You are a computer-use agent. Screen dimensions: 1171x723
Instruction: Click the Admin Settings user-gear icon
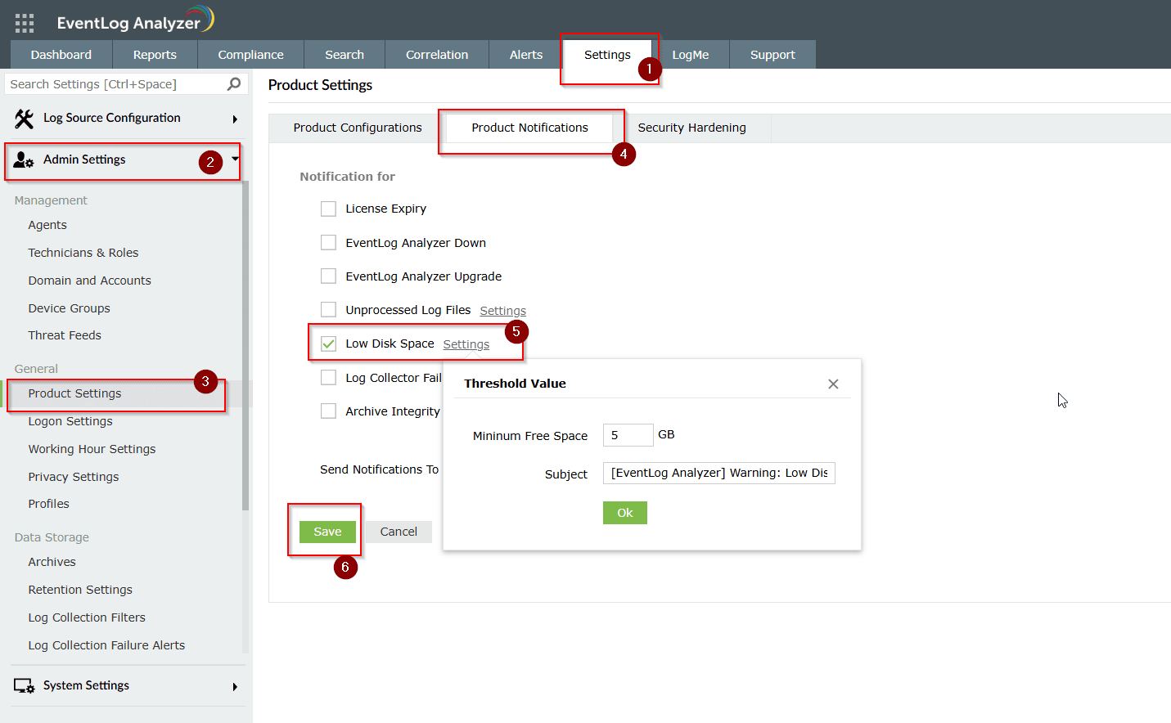point(24,159)
